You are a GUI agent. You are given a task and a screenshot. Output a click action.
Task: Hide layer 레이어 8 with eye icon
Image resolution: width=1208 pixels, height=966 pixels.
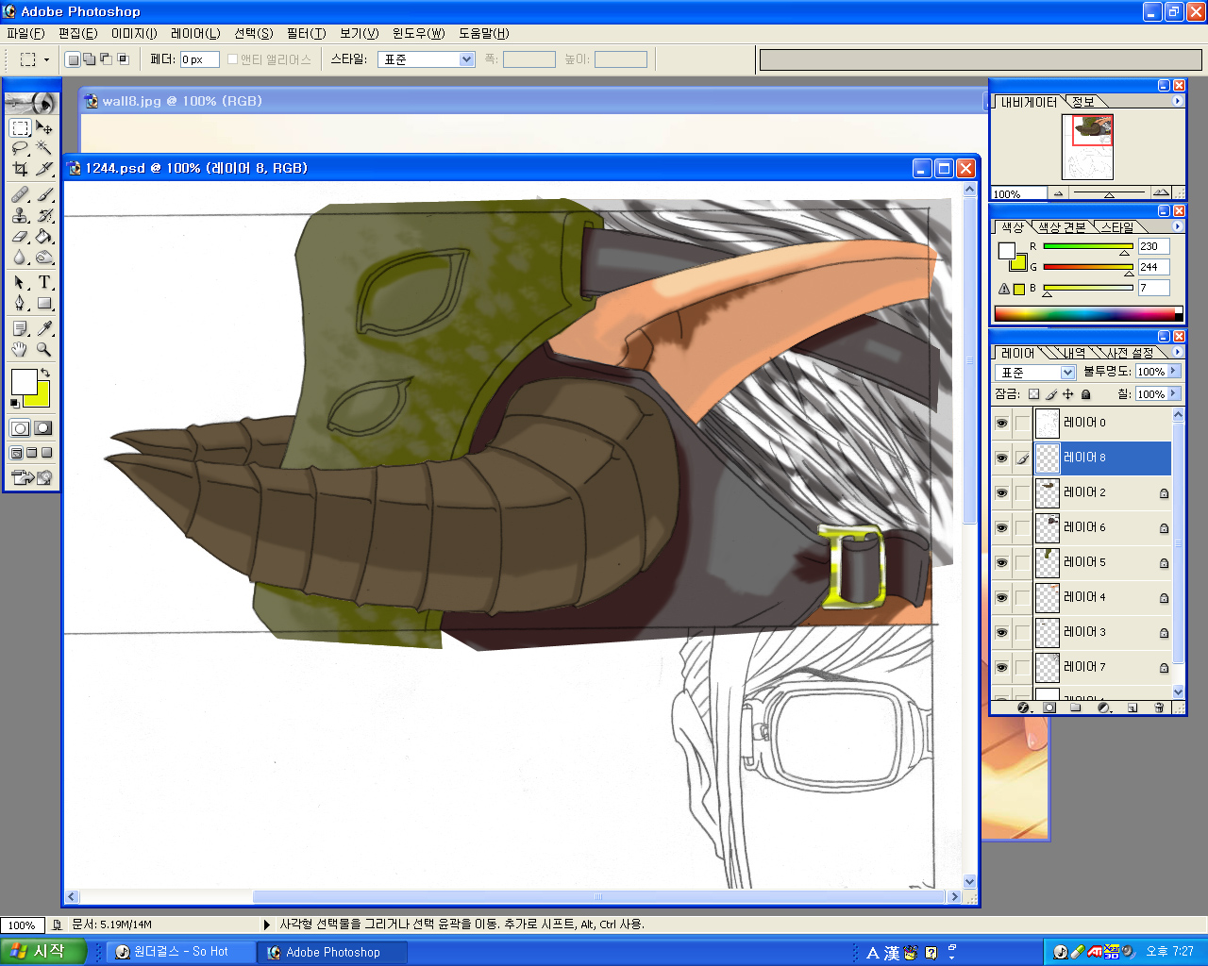click(x=1001, y=458)
